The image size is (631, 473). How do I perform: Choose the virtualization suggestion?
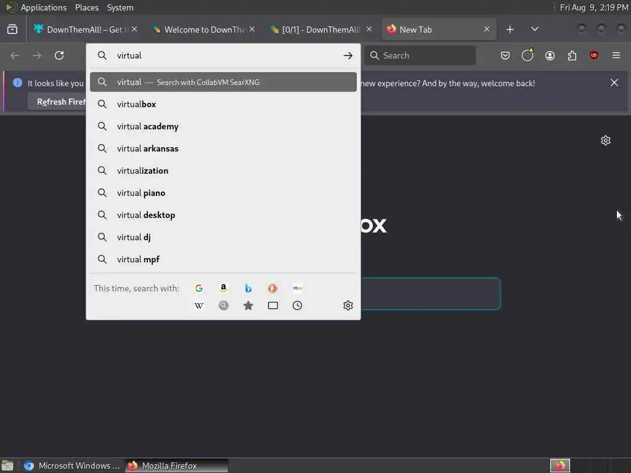(x=223, y=171)
